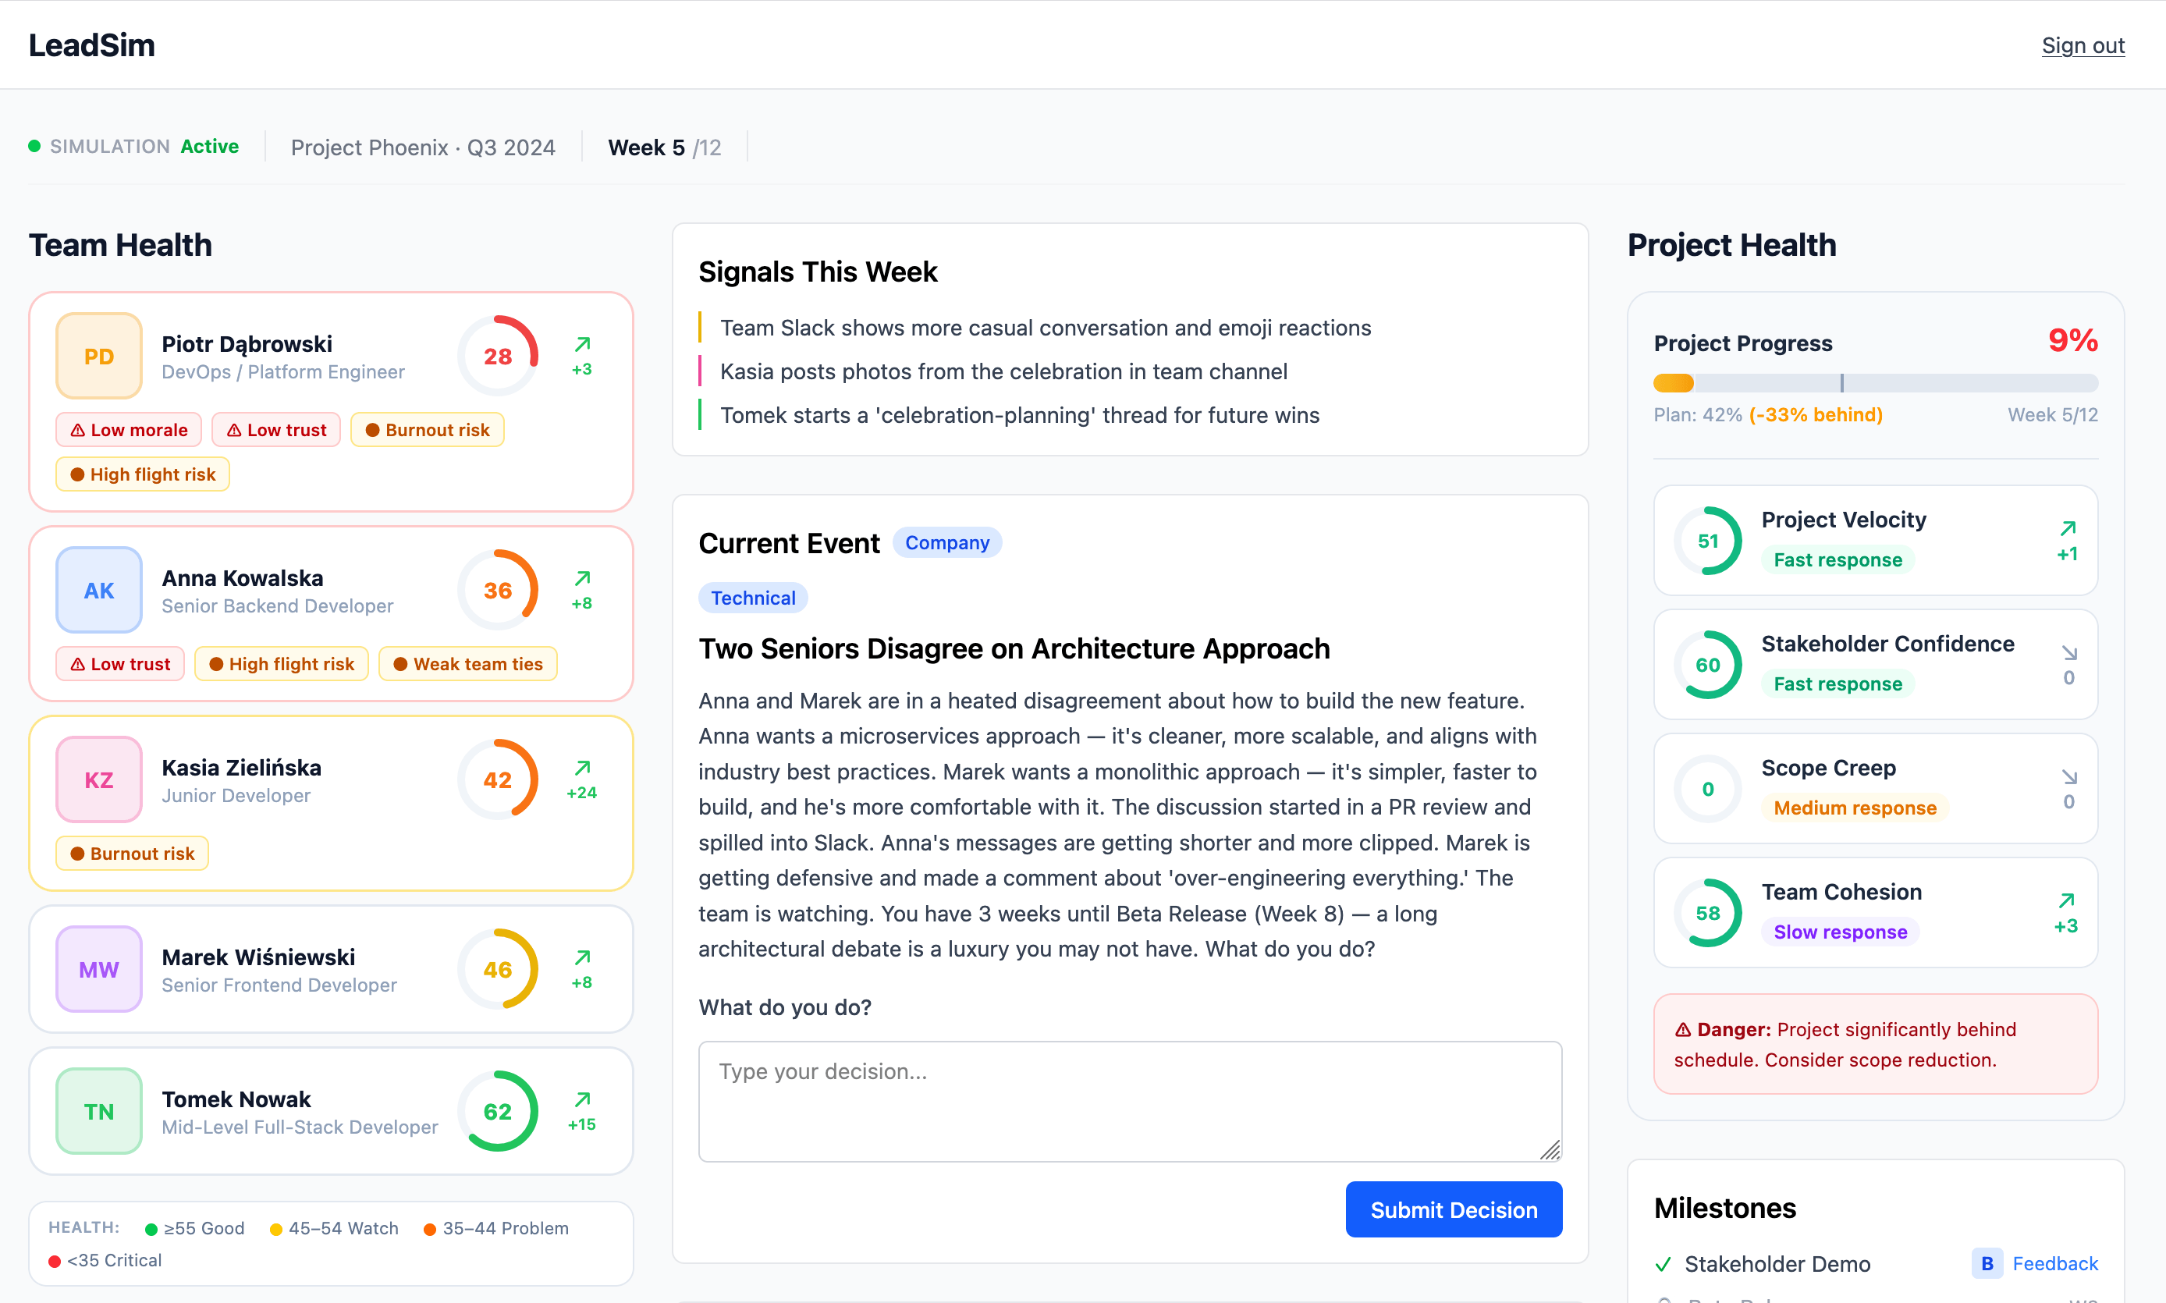Click the Team Cohesion +3 trend arrow
This screenshot has width=2166, height=1303.
pos(2066,901)
